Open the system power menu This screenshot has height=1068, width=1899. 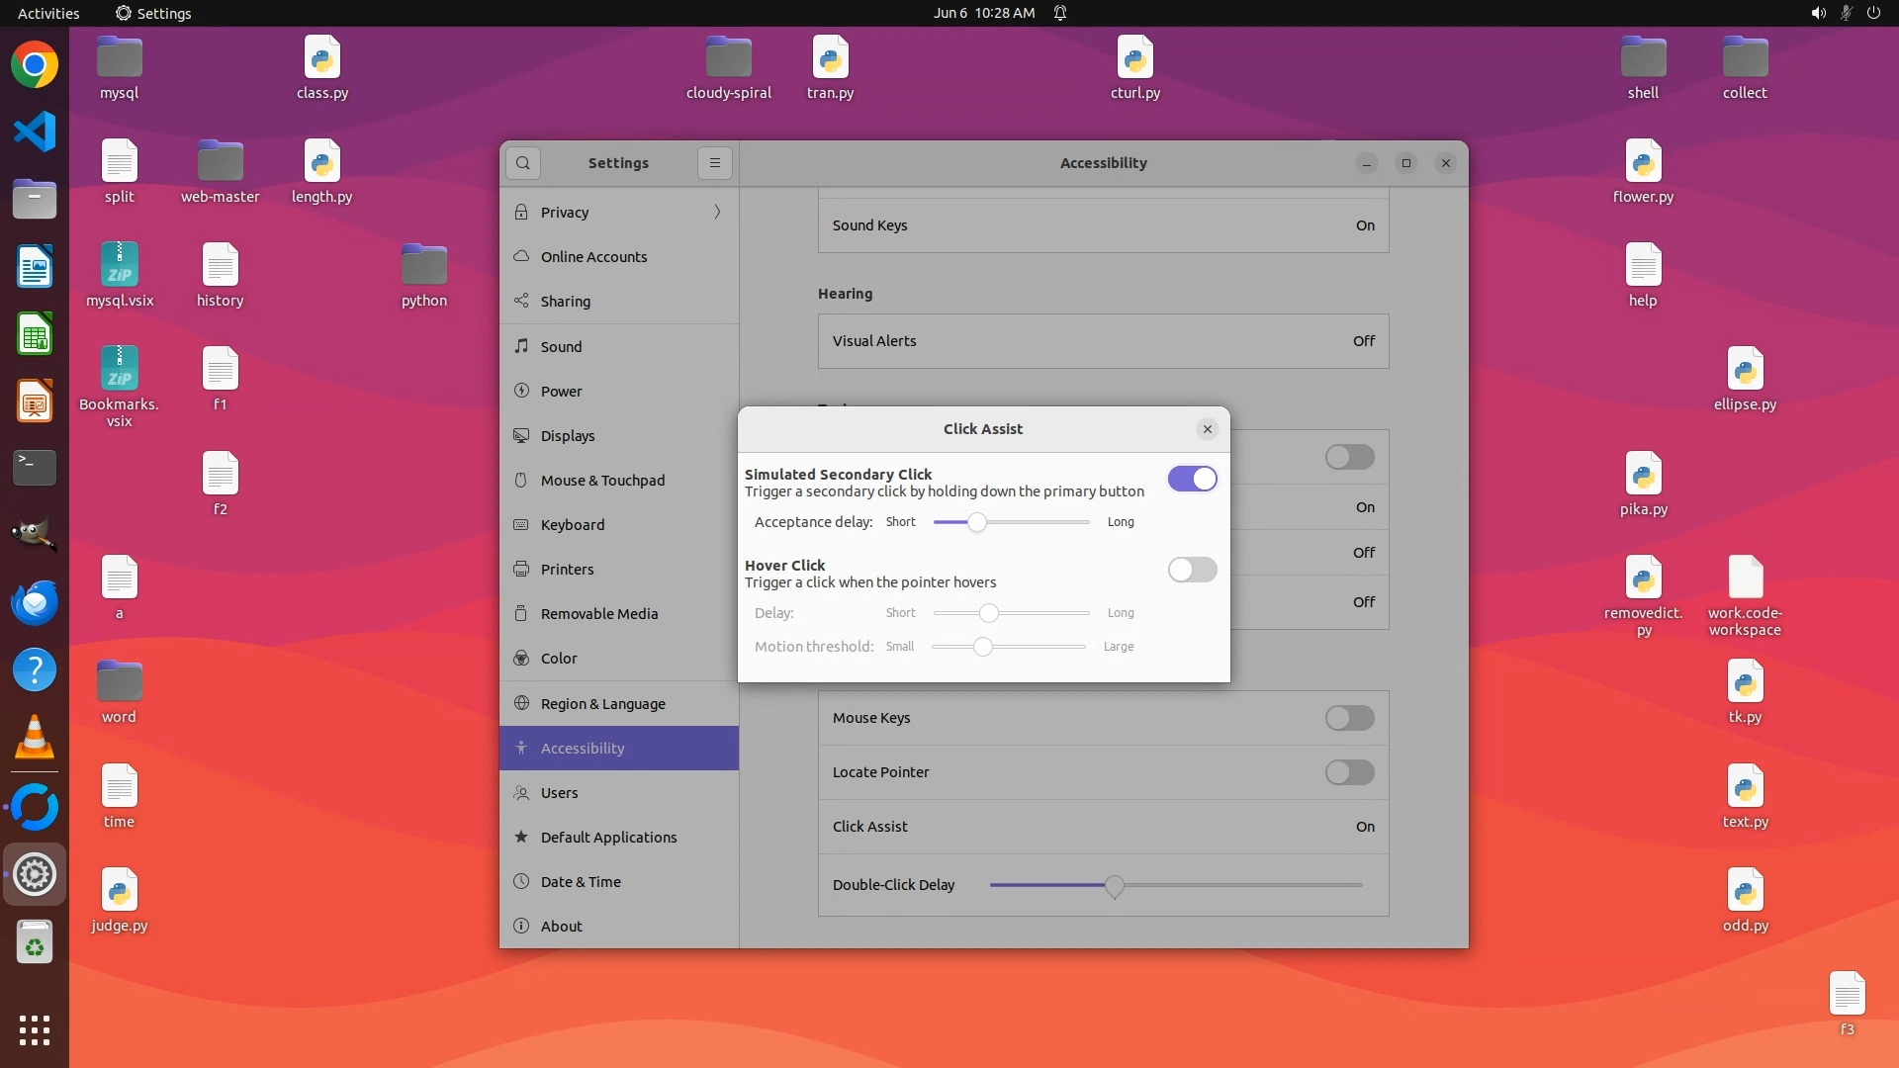tap(1873, 13)
